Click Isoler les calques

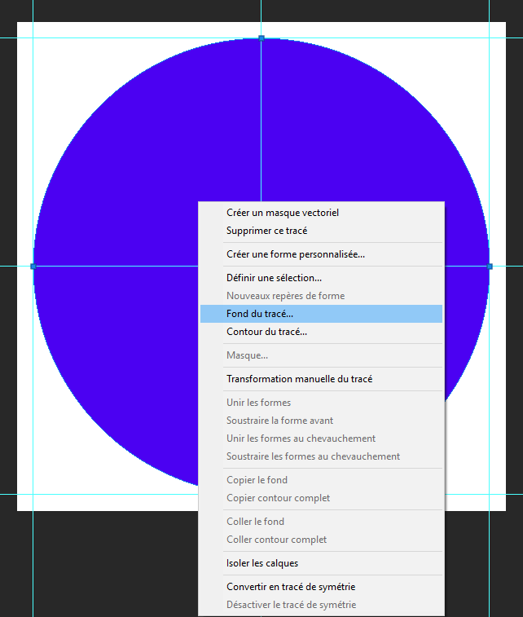tap(262, 563)
